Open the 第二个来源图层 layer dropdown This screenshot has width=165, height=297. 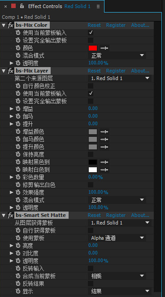pyautogui.click(x=120, y=78)
